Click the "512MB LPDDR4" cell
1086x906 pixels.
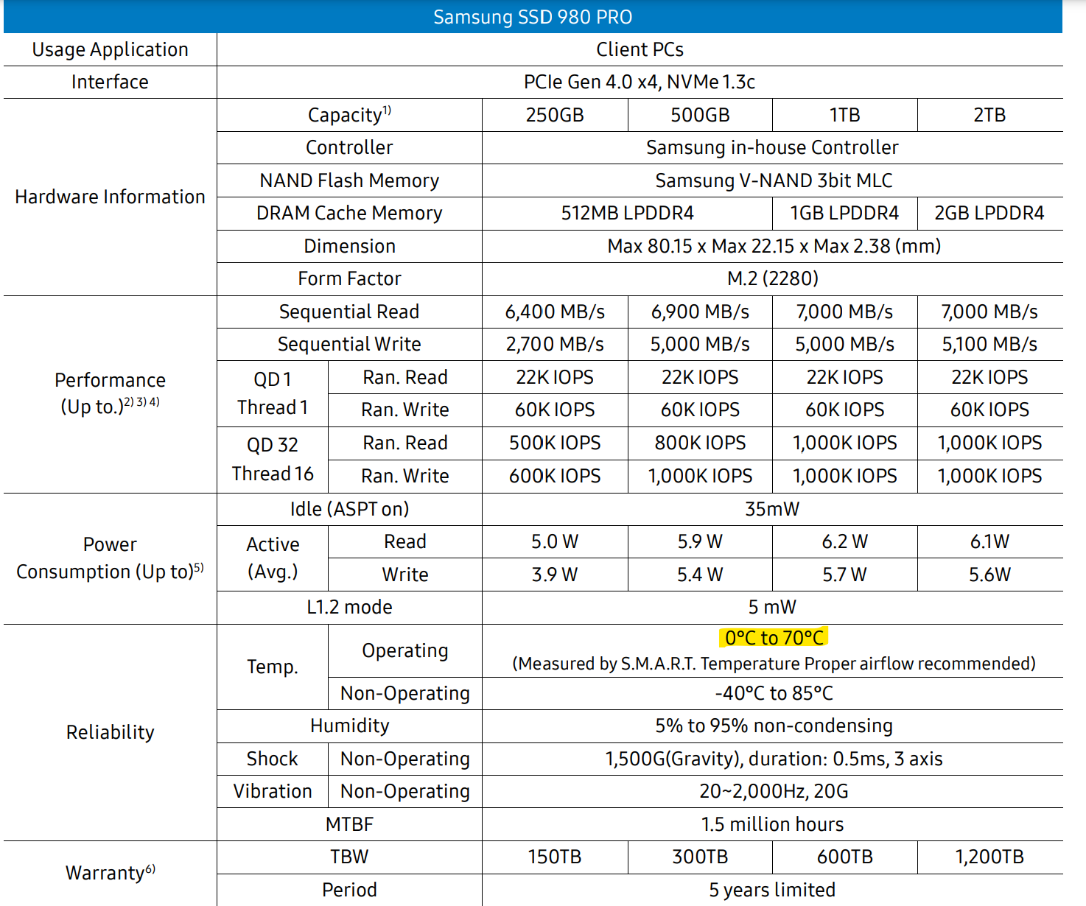[628, 213]
